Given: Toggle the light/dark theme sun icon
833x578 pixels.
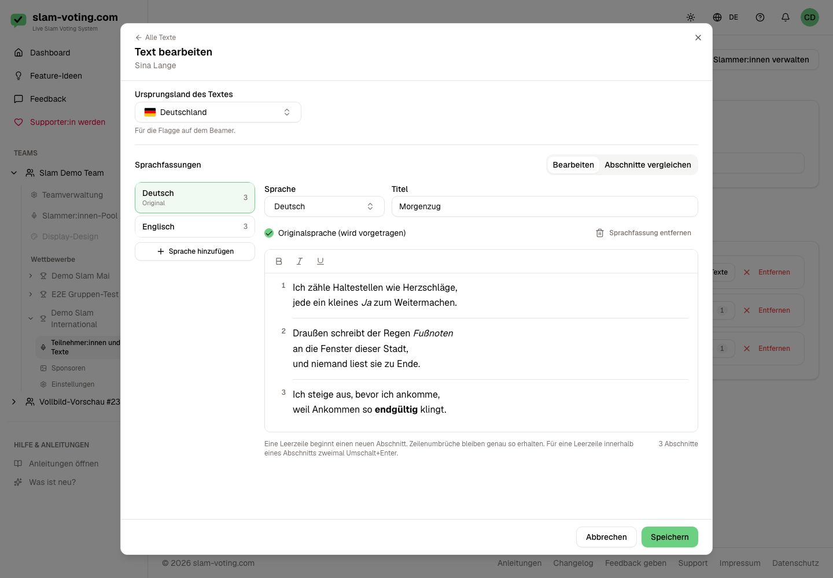Looking at the screenshot, I should (691, 17).
